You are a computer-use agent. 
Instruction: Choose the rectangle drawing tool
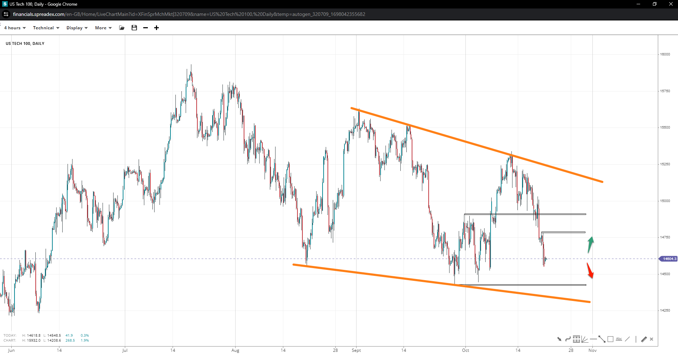pos(610,339)
